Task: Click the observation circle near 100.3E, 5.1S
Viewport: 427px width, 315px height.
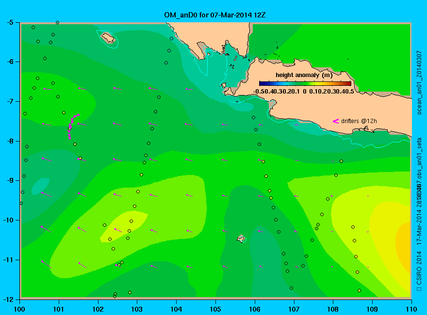Action: 33,28
